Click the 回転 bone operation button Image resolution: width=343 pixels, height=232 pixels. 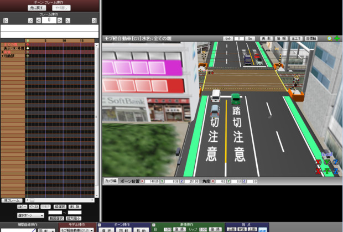click(x=124, y=230)
